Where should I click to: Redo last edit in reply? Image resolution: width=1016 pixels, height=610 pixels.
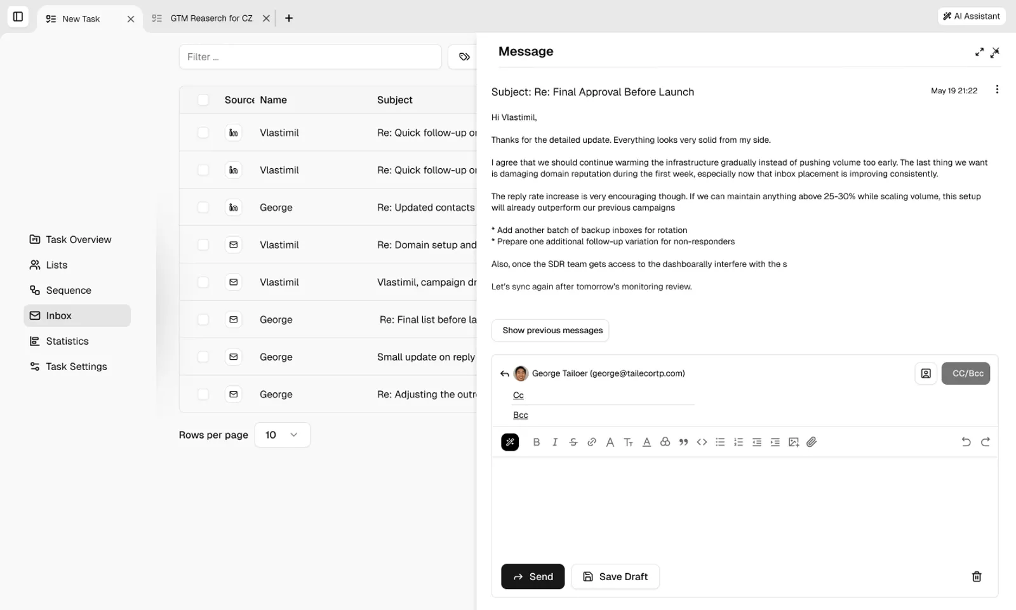(986, 442)
